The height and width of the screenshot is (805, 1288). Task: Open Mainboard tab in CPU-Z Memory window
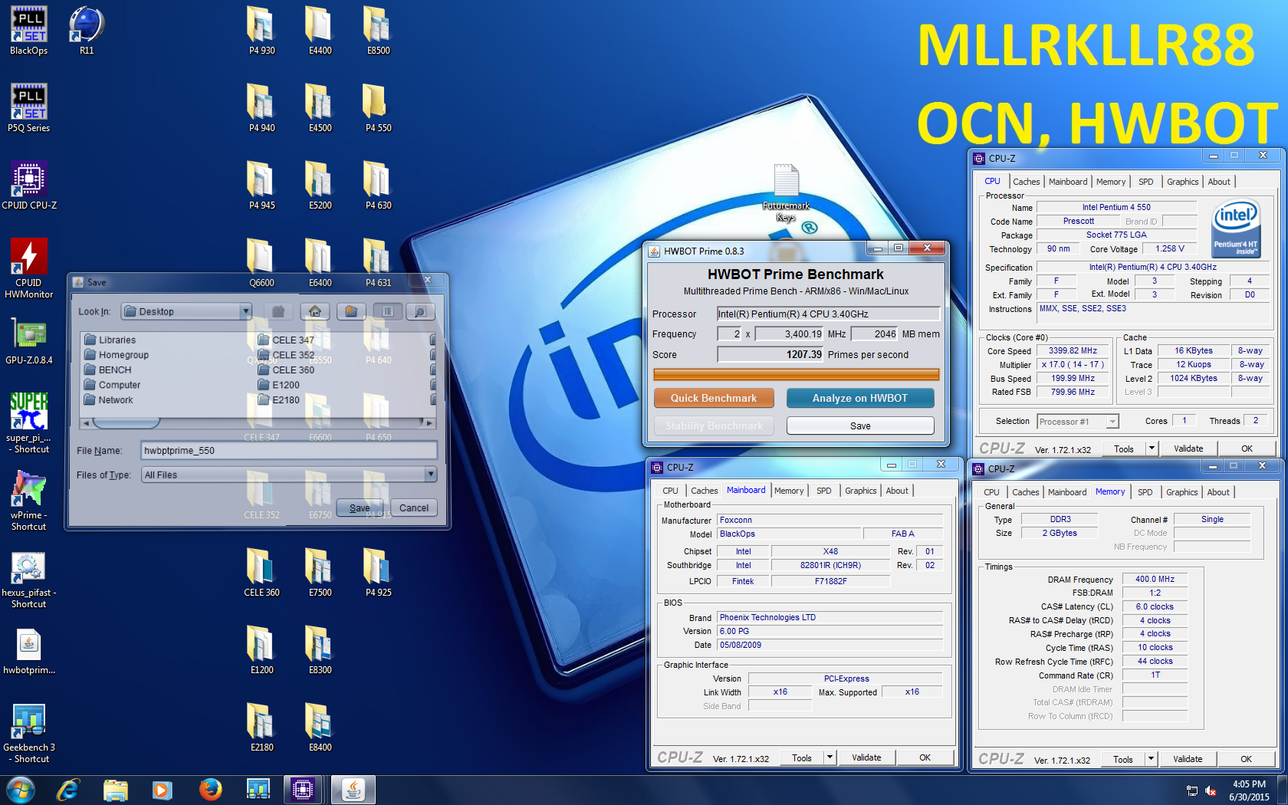(1067, 492)
